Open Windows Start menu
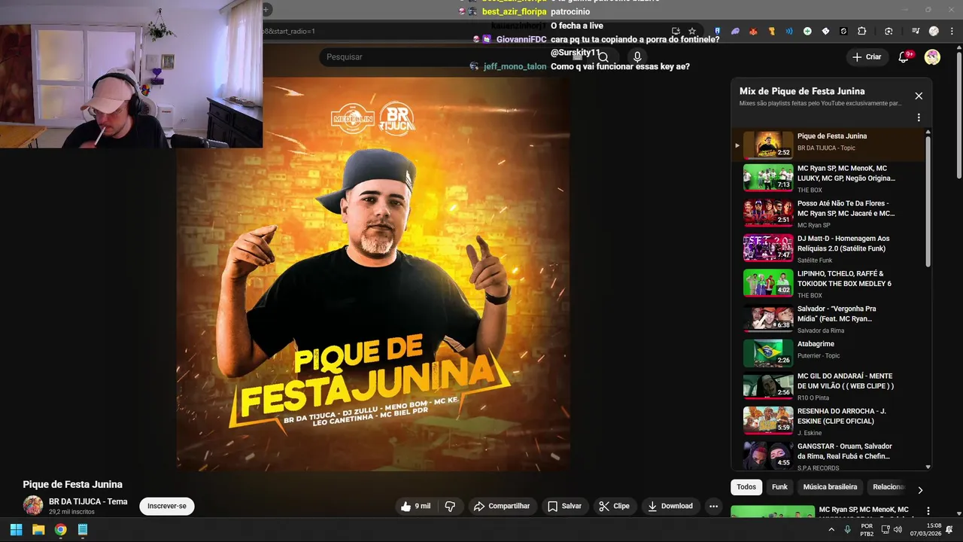963x542 pixels. click(16, 529)
